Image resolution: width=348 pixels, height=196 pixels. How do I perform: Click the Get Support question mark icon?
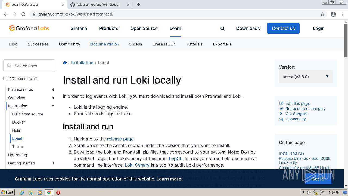[x=281, y=114]
